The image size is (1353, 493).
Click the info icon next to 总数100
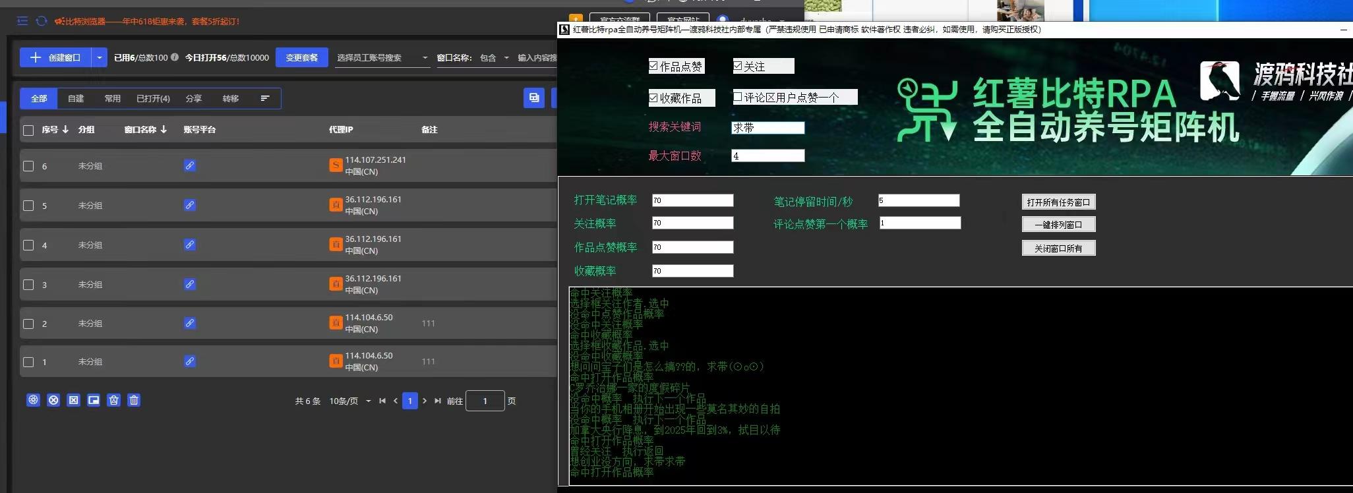pos(175,57)
